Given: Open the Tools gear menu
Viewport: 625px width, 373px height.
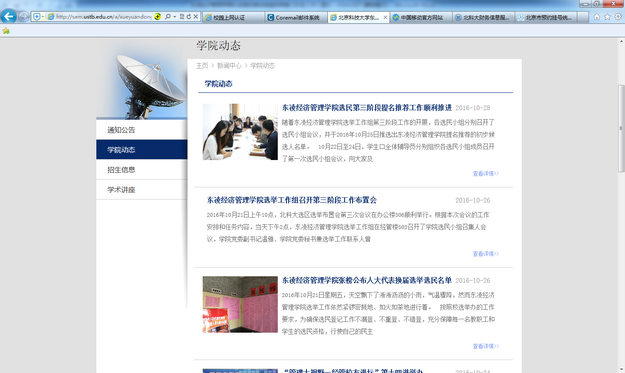Looking at the screenshot, I should coord(618,16).
